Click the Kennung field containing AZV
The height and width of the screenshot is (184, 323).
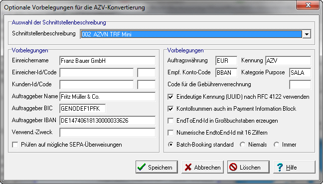tap(288, 61)
